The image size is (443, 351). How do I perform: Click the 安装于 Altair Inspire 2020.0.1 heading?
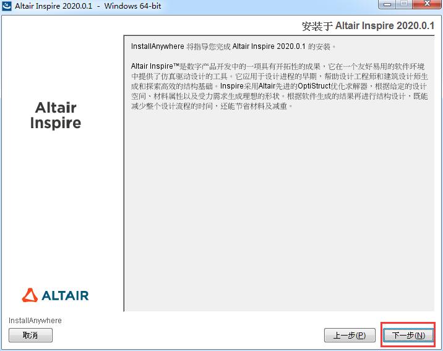(368, 26)
